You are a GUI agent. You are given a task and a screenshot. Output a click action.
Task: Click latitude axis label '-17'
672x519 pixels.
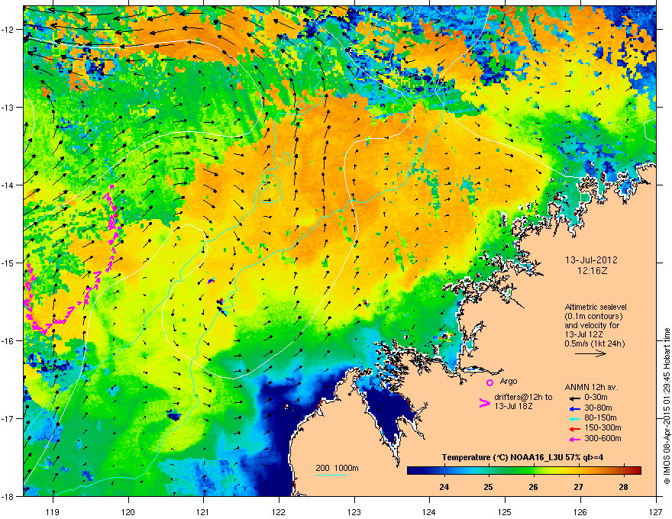[8, 418]
